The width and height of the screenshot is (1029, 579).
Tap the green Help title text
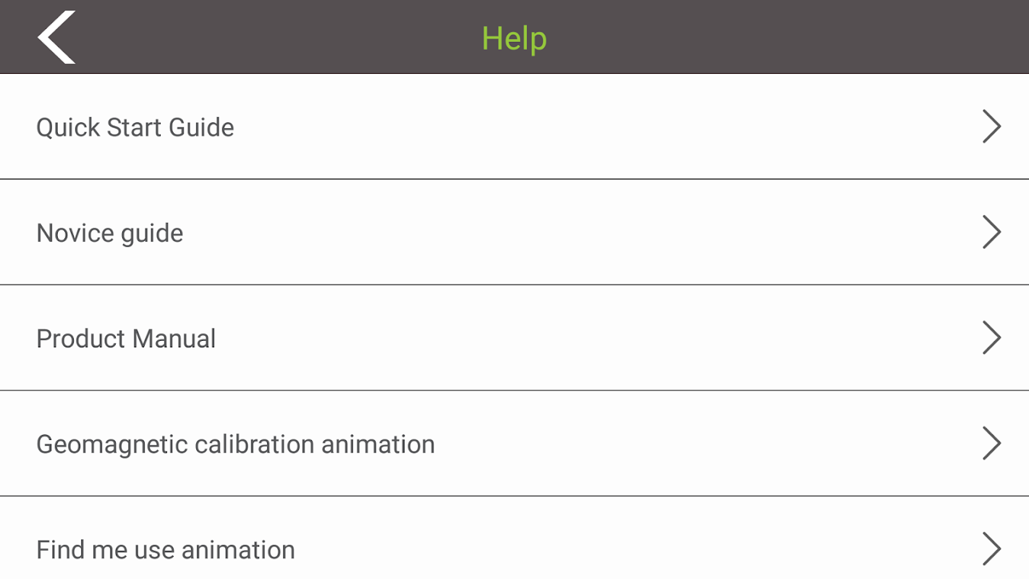514,38
